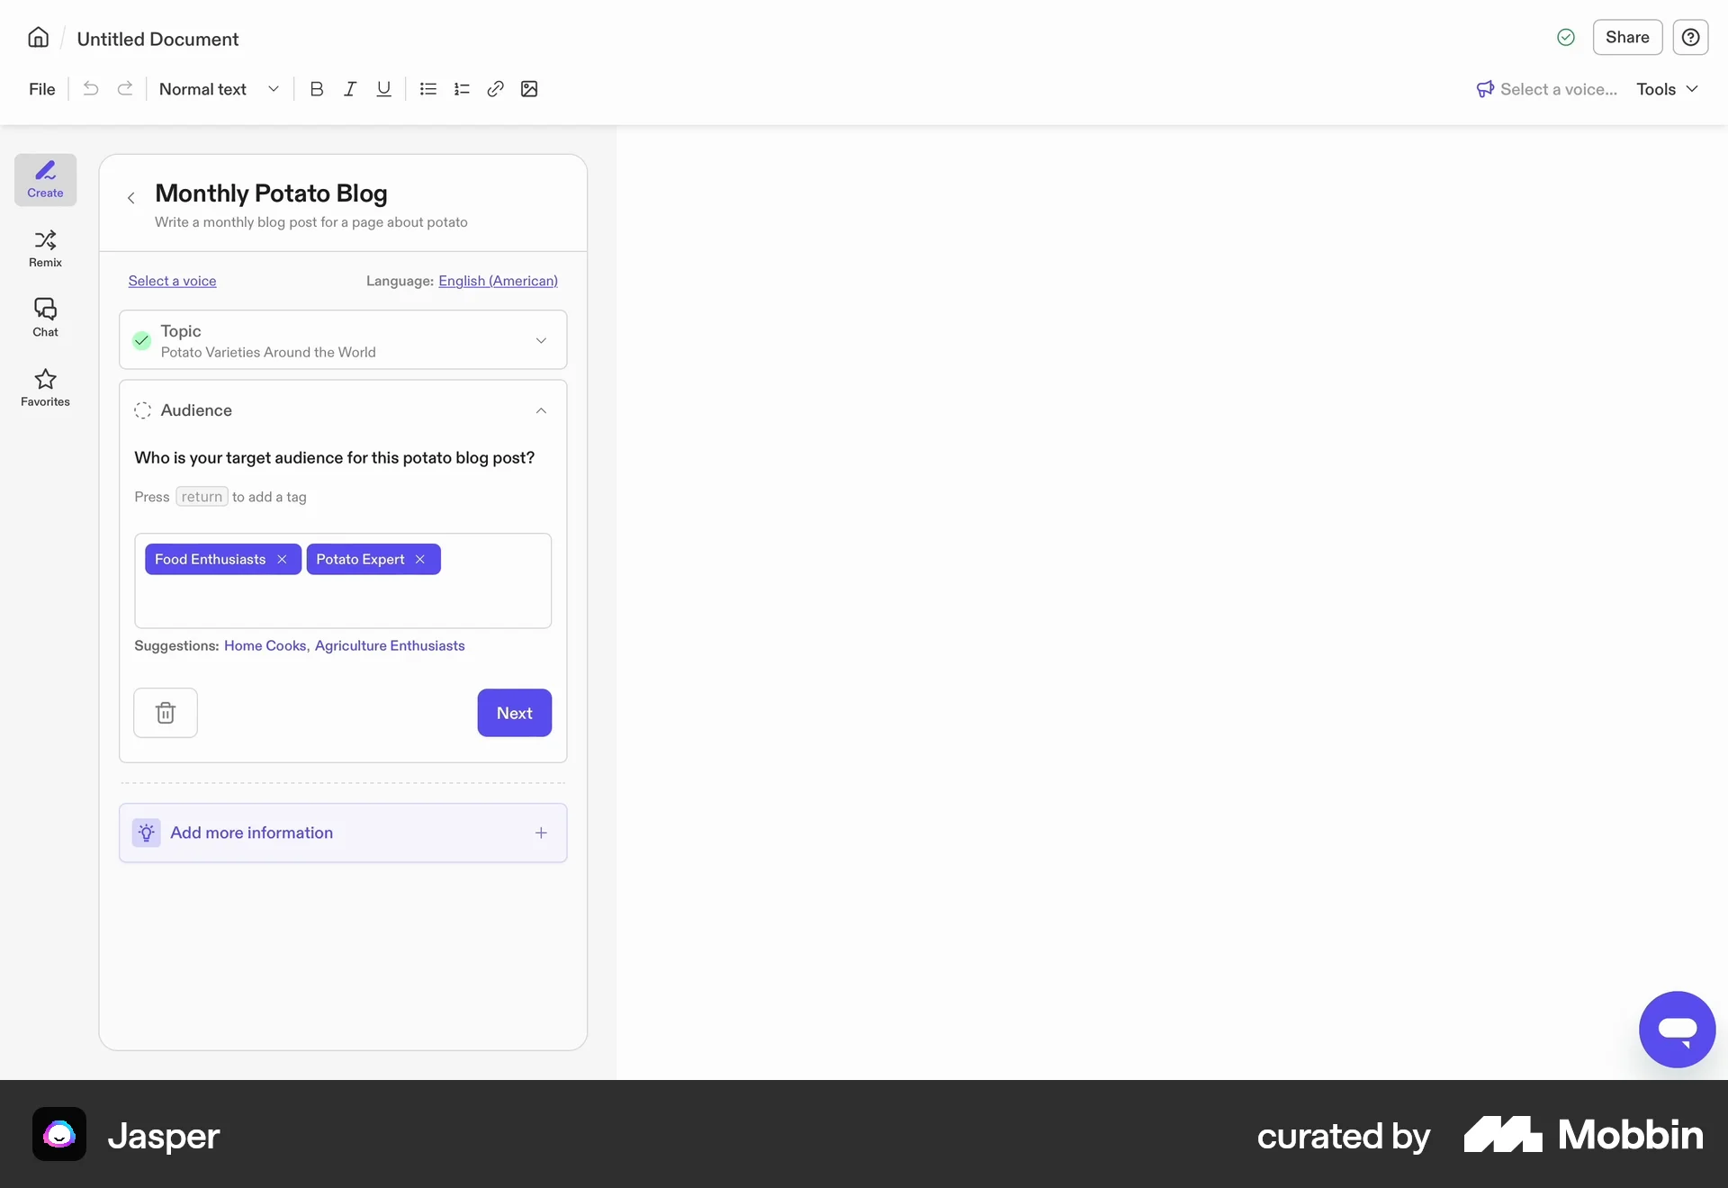Open the Normal text style dropdown
1728x1188 pixels.
[x=216, y=89]
